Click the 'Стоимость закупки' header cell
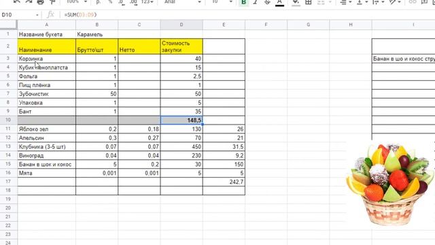This screenshot has height=245, width=435. [181, 46]
